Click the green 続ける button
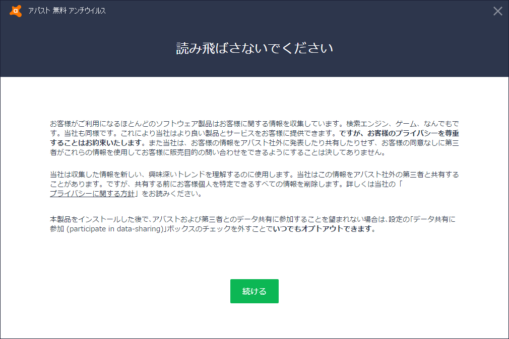This screenshot has height=339, width=509. [254, 291]
